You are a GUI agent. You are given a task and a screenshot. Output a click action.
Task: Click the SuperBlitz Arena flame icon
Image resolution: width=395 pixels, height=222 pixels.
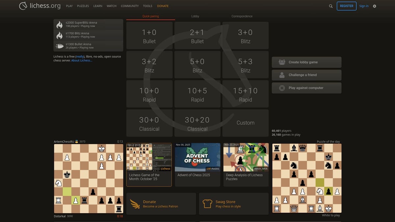59,24
